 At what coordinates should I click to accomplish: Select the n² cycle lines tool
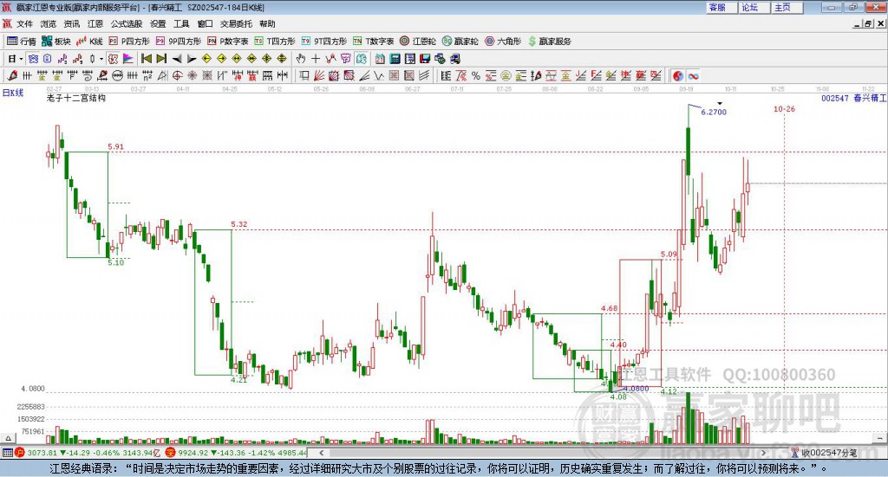click(x=147, y=75)
